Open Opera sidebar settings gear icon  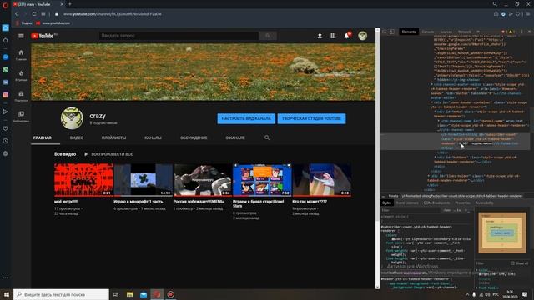(x=6, y=153)
